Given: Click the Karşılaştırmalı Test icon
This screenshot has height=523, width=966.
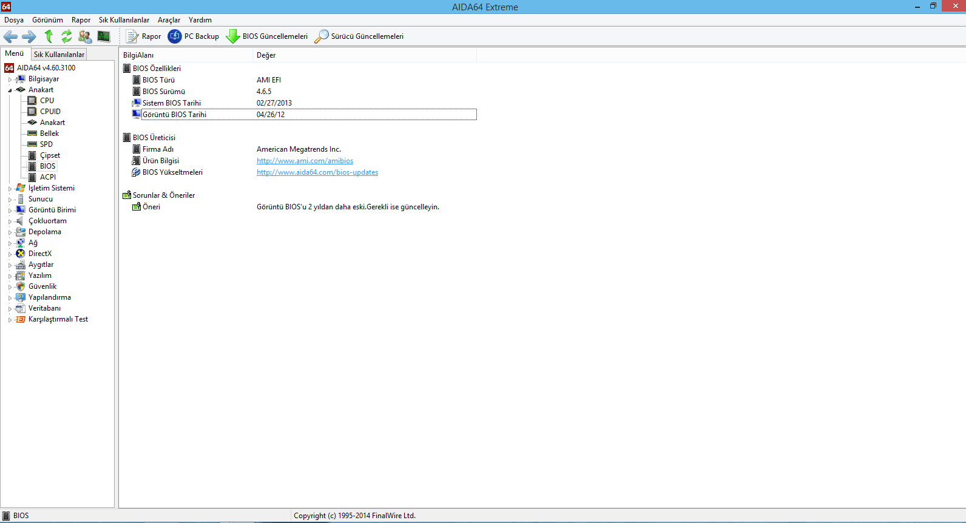Looking at the screenshot, I should [21, 319].
